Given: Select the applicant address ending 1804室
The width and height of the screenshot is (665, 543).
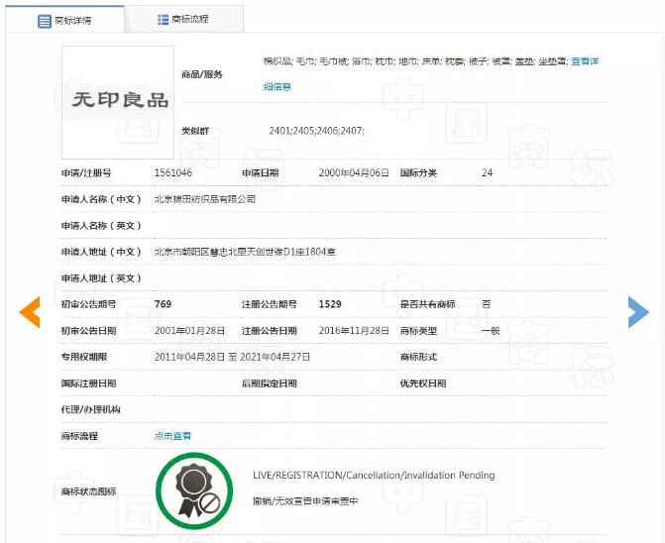Looking at the screenshot, I should (245, 252).
